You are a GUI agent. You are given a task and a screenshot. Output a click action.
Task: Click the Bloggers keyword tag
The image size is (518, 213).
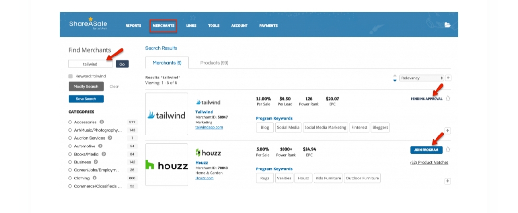point(380,128)
